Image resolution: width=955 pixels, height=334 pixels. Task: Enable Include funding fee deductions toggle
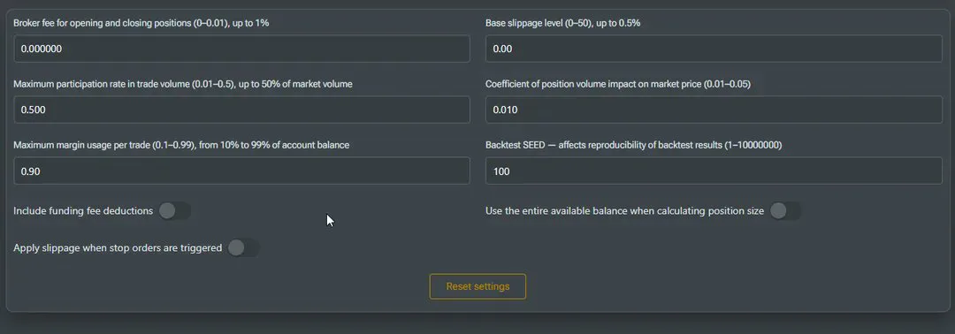point(175,211)
